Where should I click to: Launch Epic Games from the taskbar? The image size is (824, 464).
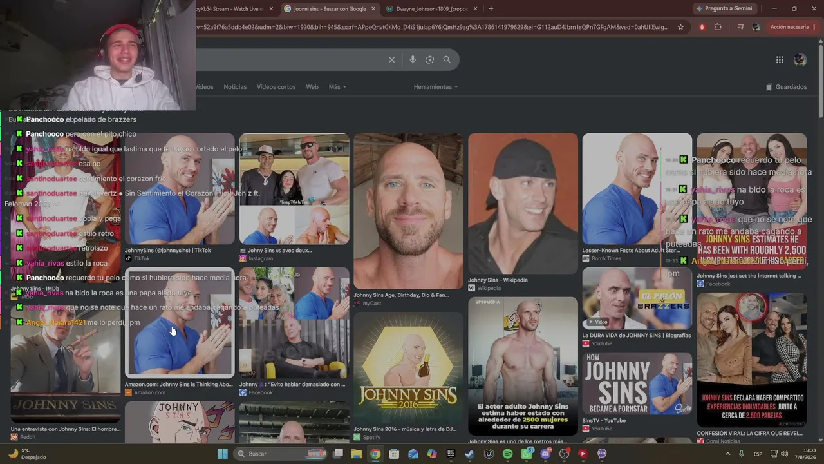451,454
